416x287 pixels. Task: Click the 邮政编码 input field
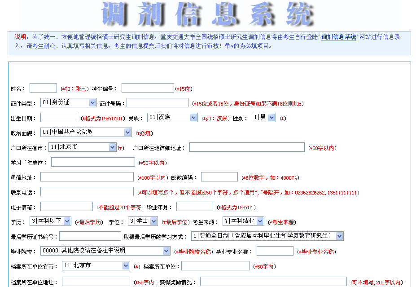point(219,177)
